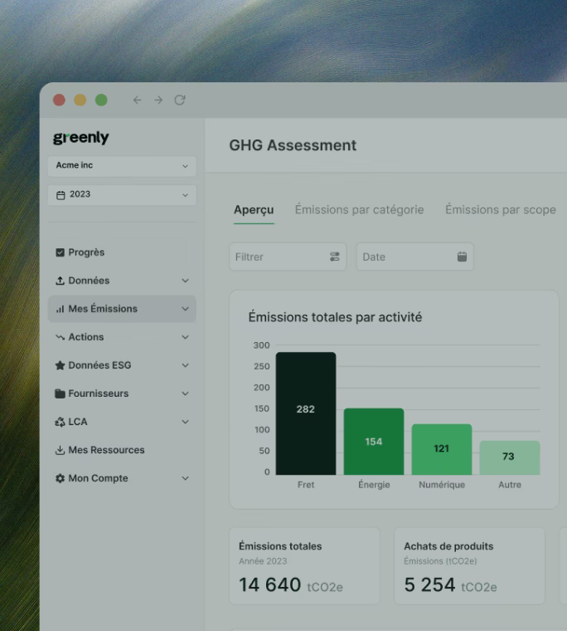Click the Filtrer input field
This screenshot has height=631, width=567.
tap(288, 257)
